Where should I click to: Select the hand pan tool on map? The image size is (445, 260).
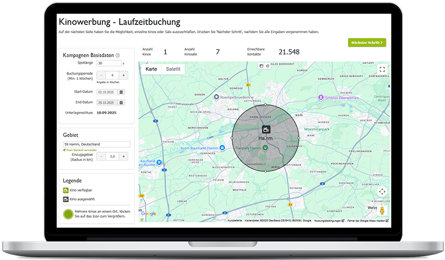pos(262,66)
